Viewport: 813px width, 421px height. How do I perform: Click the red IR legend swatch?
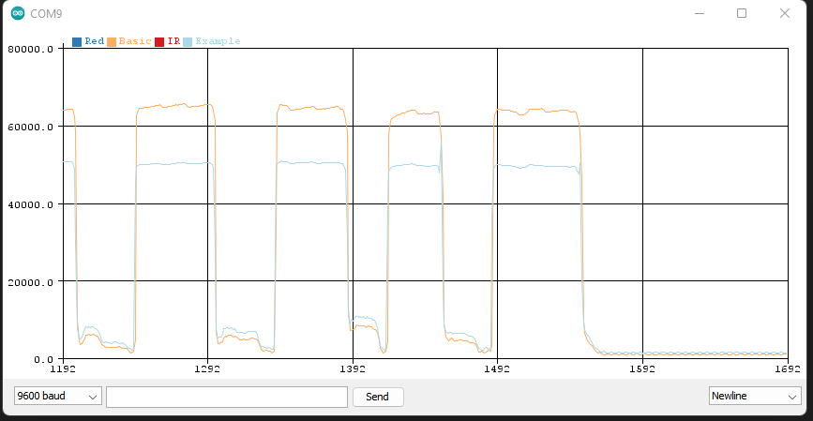coord(159,41)
